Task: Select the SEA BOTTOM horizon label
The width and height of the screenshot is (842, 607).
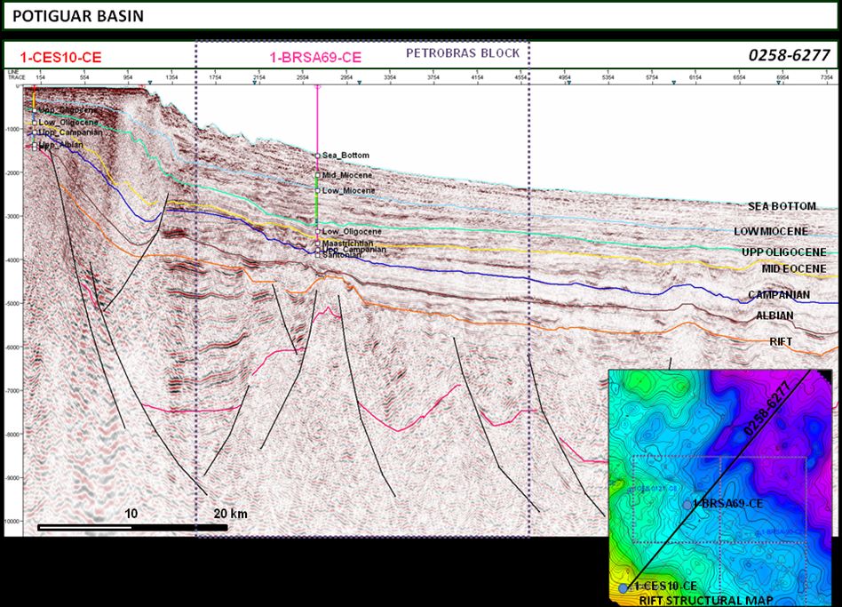Action: click(782, 206)
